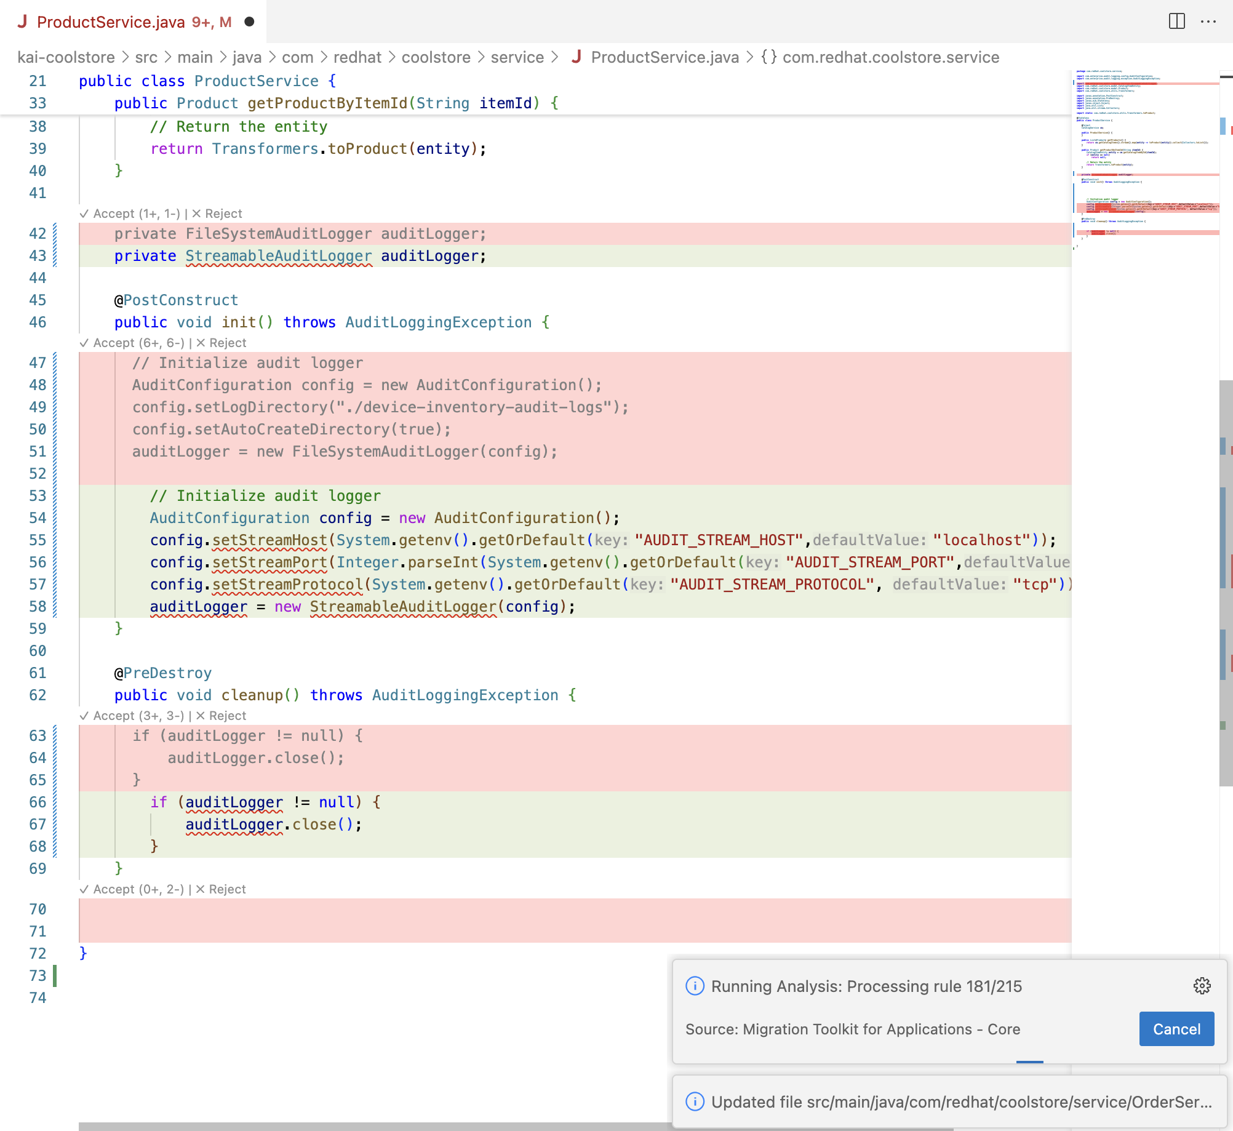Click the horizontal scrollbar at editor bottom
The image size is (1233, 1131).
point(369,1126)
